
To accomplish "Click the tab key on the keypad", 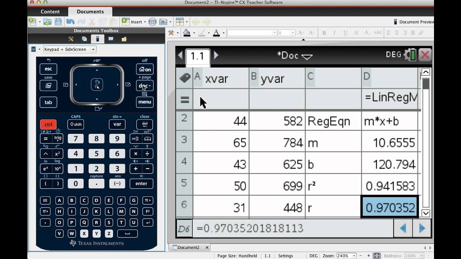I will 48,102.
